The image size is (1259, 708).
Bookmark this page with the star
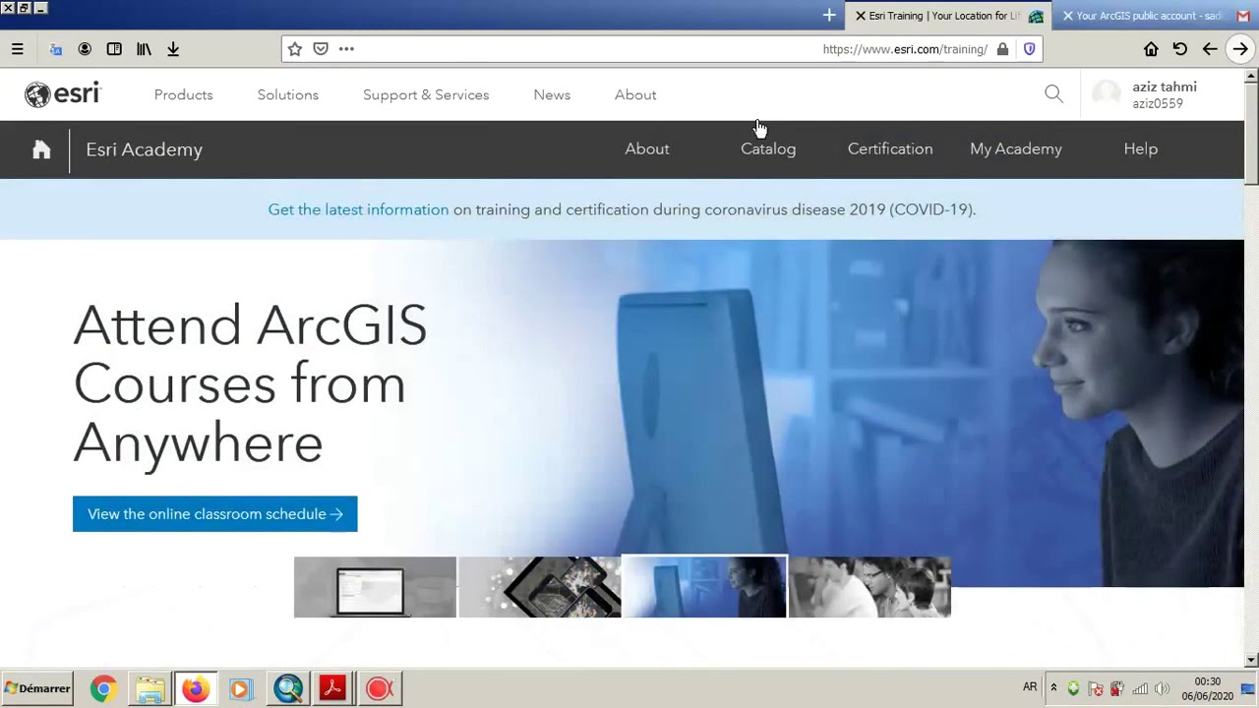coord(294,49)
